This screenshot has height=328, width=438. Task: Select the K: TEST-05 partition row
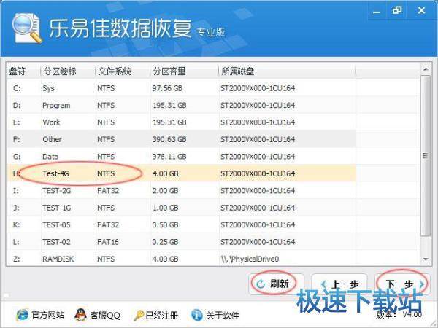(182, 224)
